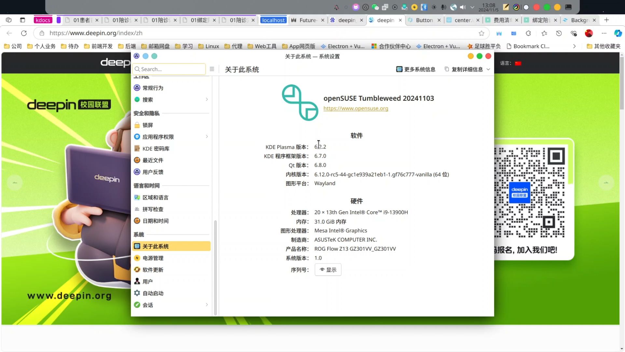
Task: Open the volume control tray icon
Action: pos(463,7)
